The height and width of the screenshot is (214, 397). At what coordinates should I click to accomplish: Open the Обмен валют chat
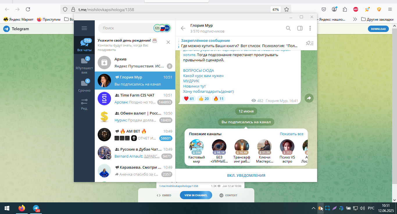(135, 117)
